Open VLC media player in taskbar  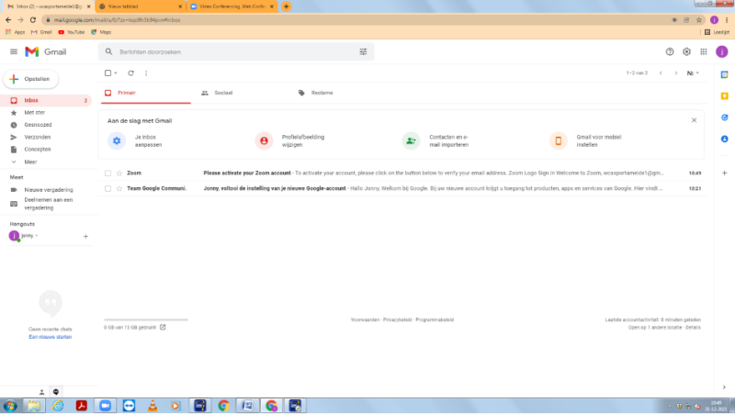[153, 406]
